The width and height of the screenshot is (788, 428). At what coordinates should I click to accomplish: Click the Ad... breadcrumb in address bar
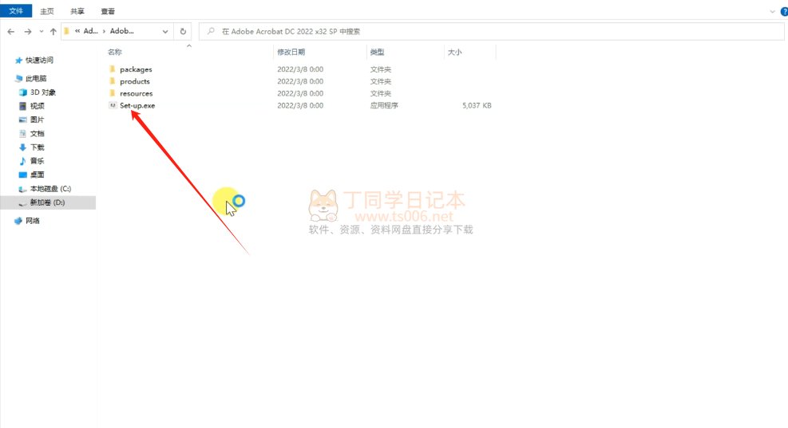click(x=90, y=31)
